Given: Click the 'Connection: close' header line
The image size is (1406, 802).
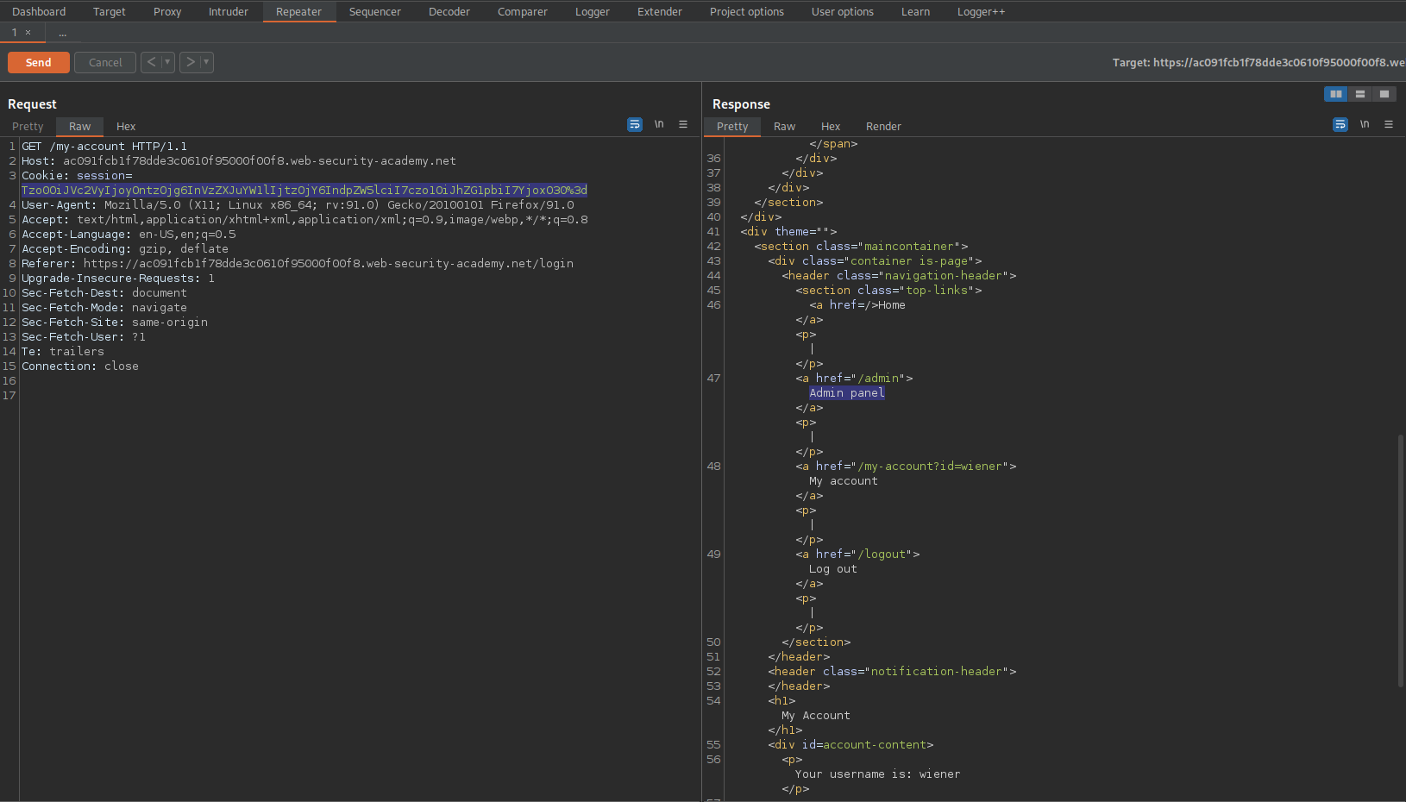Looking at the screenshot, I should (80, 366).
